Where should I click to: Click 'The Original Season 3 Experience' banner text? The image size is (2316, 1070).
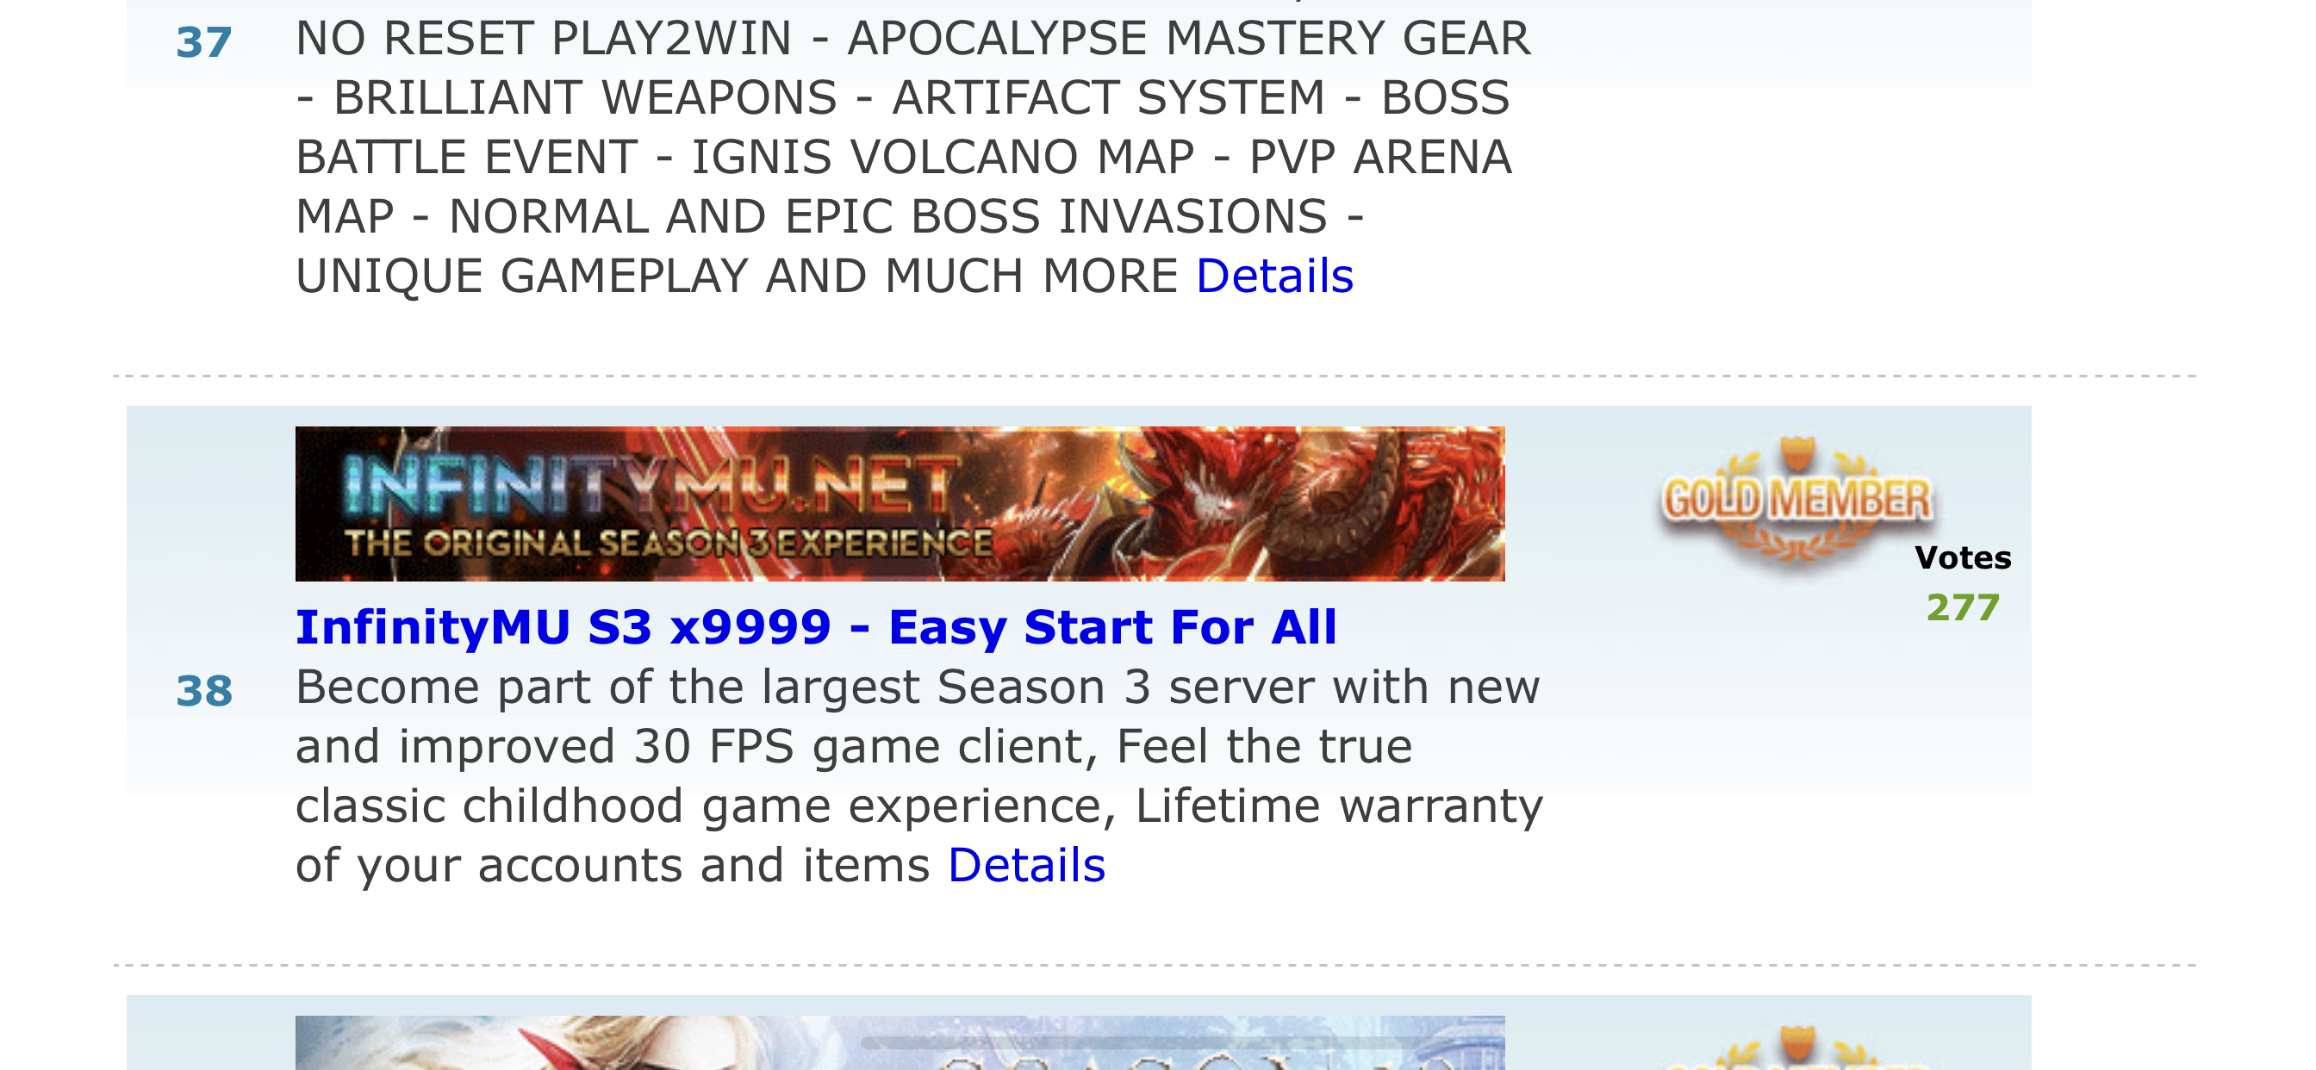click(x=669, y=543)
